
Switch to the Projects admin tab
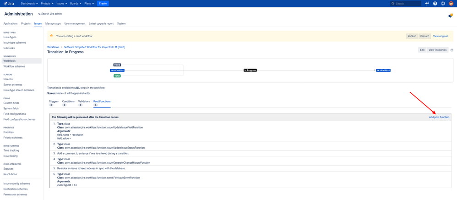[x=26, y=24]
